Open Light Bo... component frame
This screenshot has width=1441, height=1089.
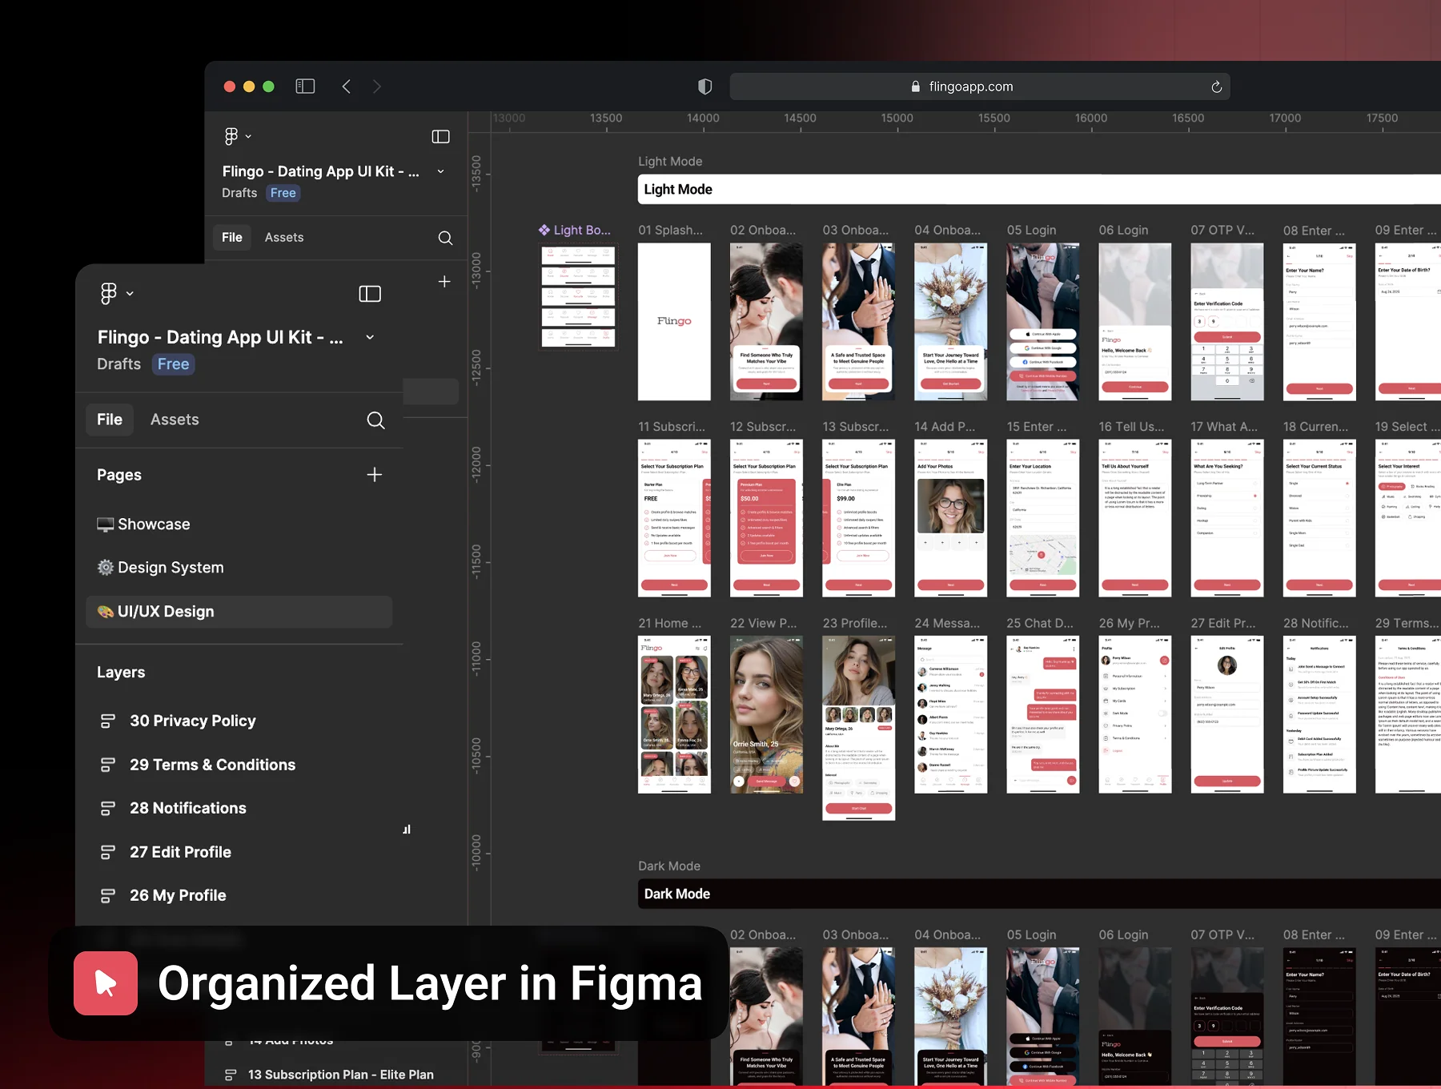point(578,296)
